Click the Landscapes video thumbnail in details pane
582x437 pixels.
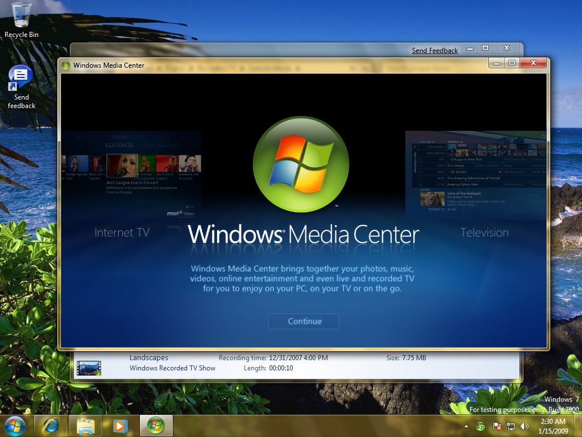(89, 368)
